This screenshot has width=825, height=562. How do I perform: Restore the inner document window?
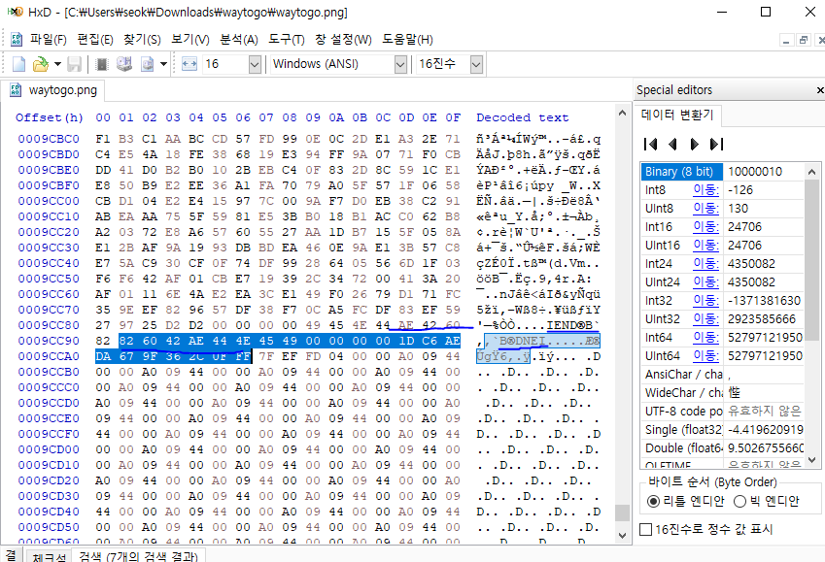pos(804,40)
